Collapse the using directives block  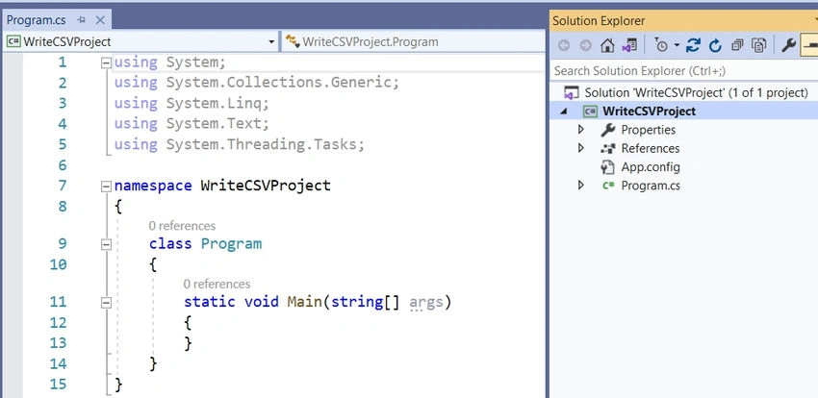(x=106, y=62)
